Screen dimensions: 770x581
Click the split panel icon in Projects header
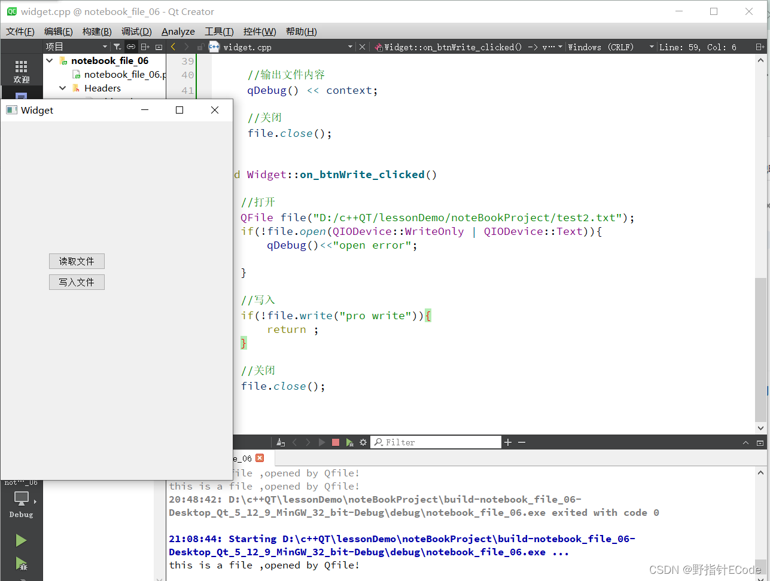pos(144,47)
